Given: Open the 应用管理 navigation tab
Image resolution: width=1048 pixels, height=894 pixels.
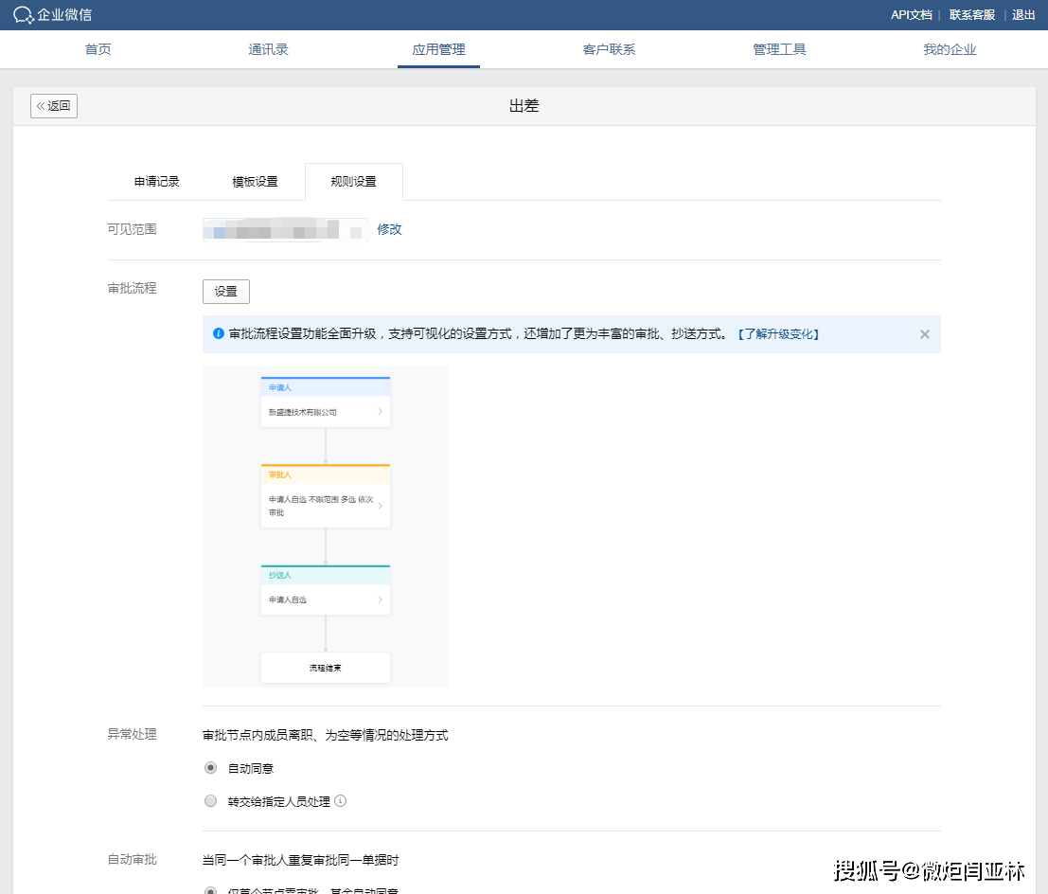Looking at the screenshot, I should pyautogui.click(x=438, y=49).
